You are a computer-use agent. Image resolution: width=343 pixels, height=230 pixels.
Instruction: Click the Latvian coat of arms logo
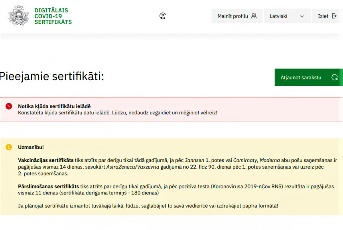[x=18, y=16]
